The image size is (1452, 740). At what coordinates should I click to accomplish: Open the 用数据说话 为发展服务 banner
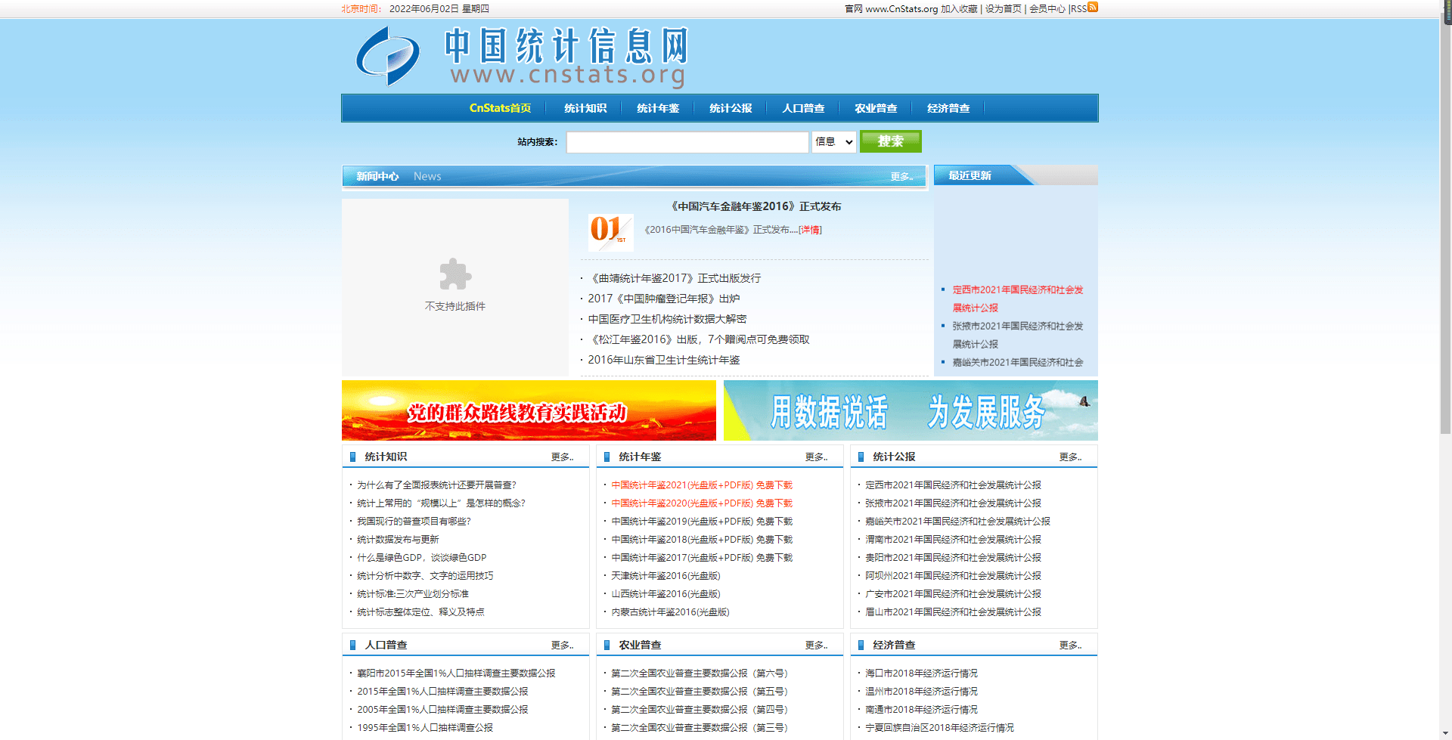pos(911,410)
